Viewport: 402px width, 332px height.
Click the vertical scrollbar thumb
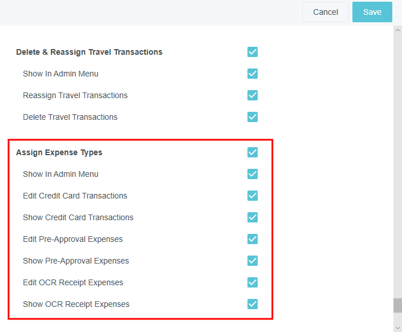click(397, 305)
